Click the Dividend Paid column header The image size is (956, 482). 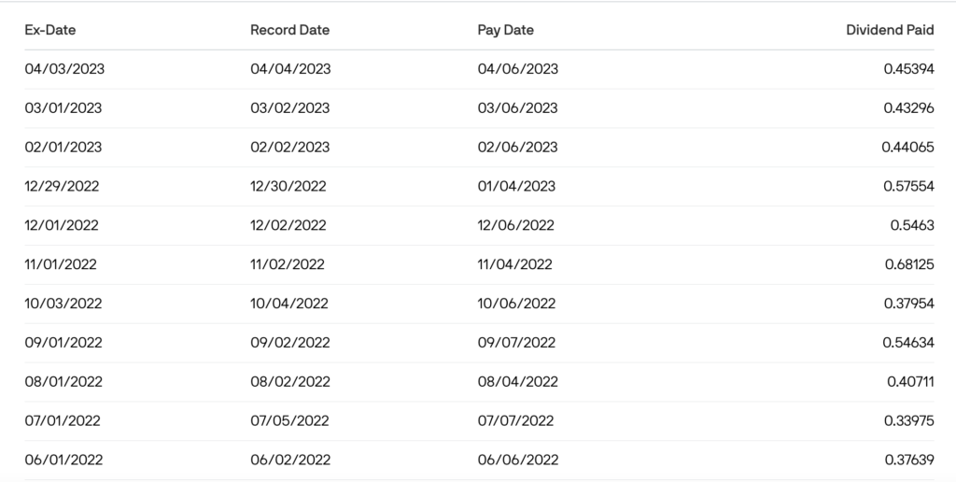(890, 30)
